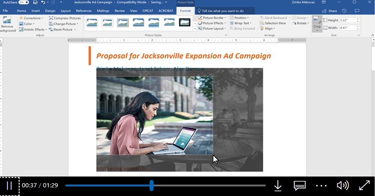Download the video with the arrow icon
375x196 pixels.
click(x=277, y=186)
